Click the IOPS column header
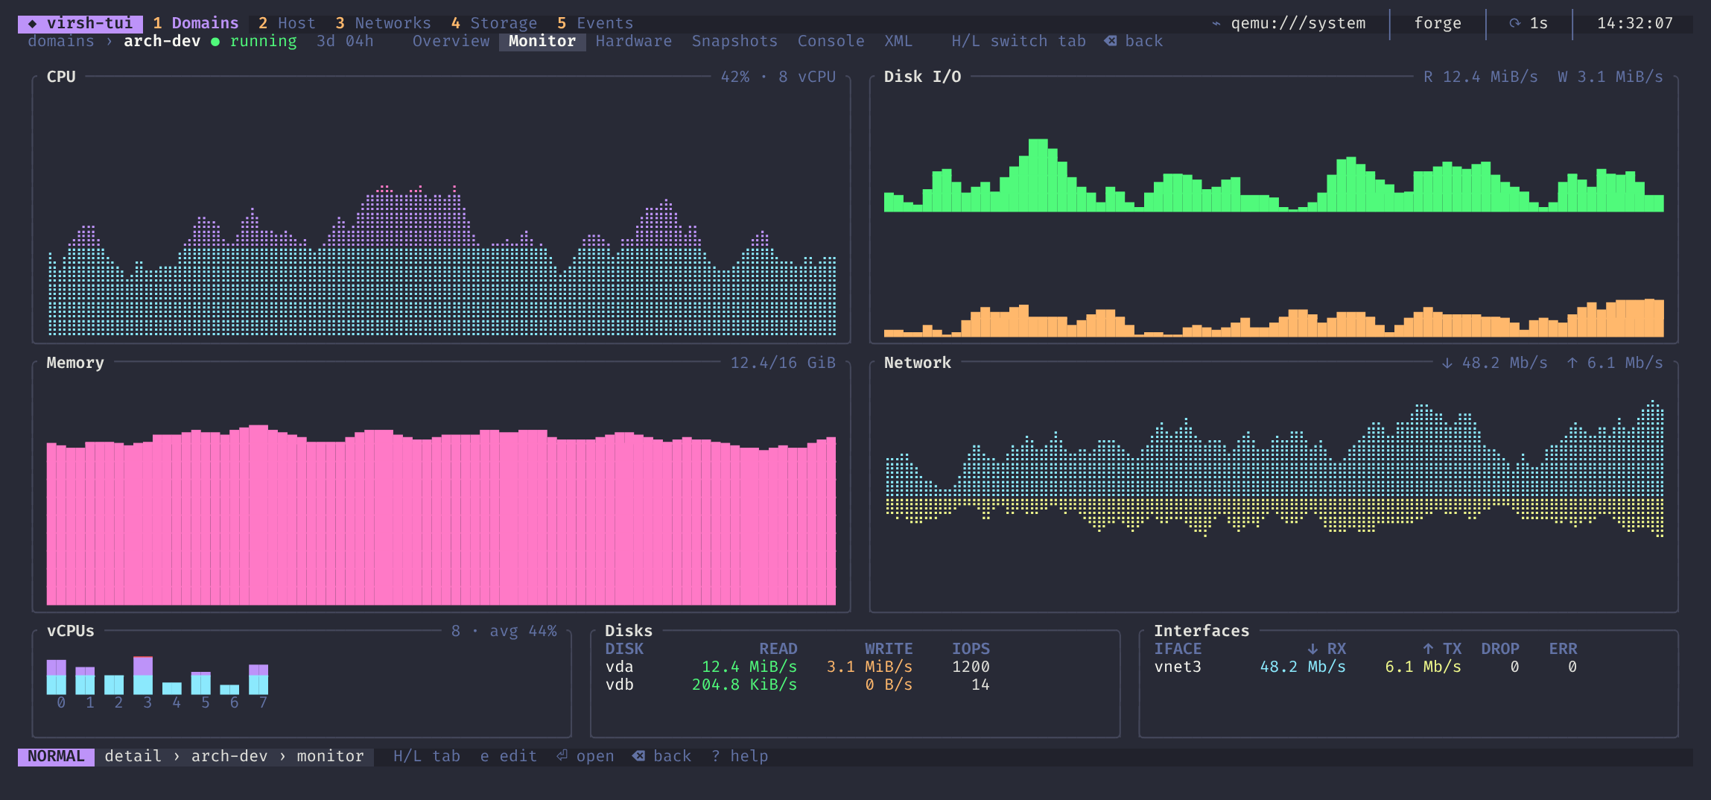The image size is (1711, 800). pyautogui.click(x=971, y=649)
